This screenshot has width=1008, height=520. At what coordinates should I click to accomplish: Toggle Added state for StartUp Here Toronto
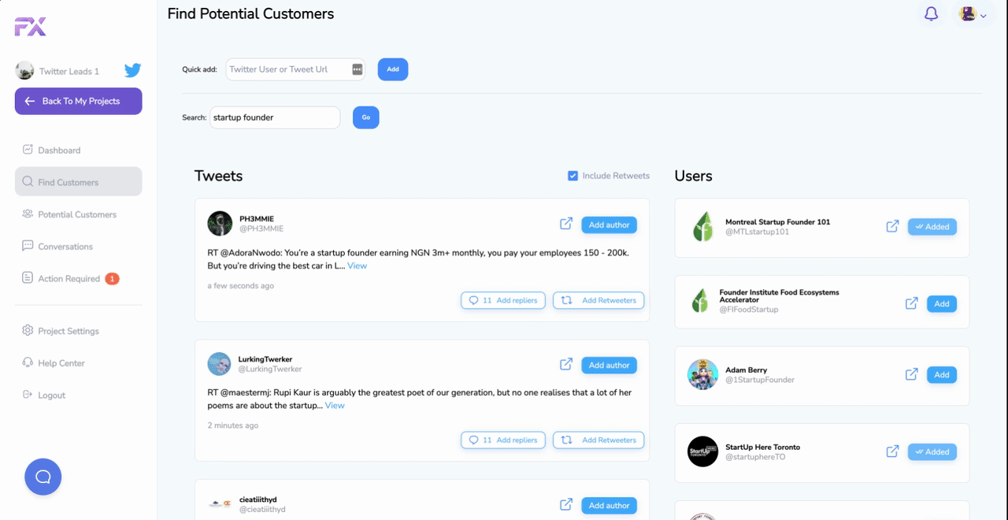pos(932,452)
